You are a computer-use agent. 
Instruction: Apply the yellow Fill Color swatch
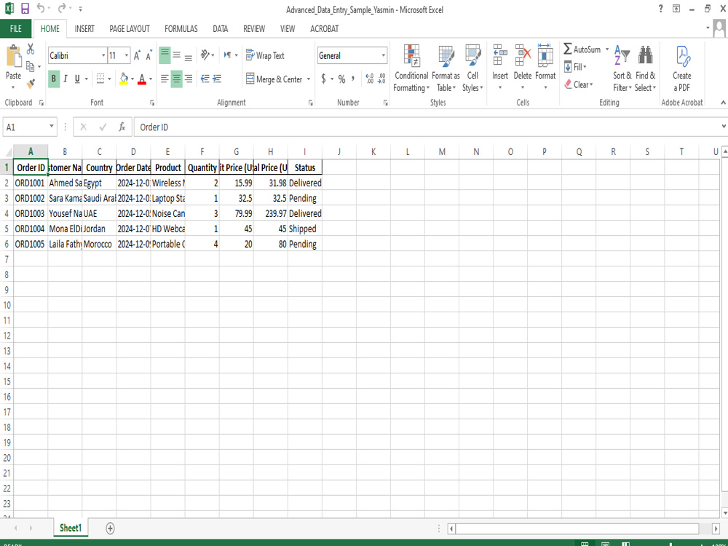124,79
